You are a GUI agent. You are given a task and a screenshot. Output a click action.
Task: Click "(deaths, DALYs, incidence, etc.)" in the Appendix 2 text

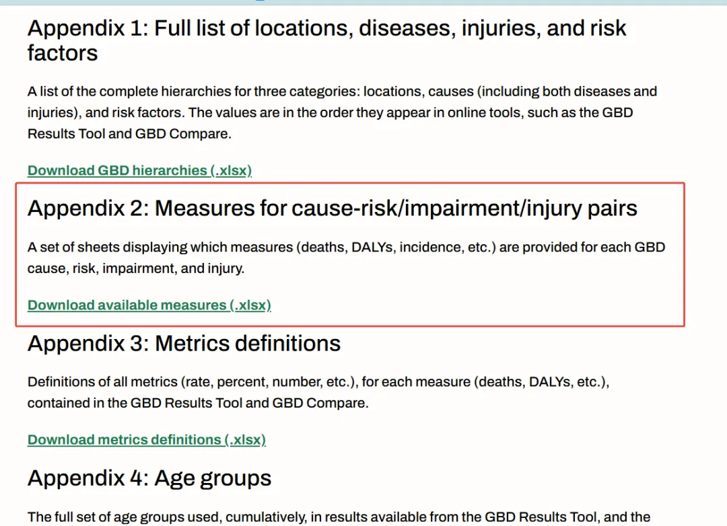396,248
